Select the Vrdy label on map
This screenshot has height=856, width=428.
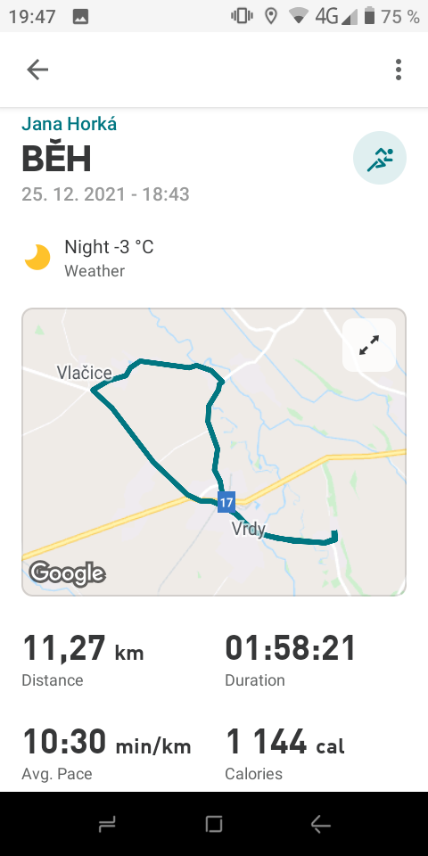click(249, 529)
